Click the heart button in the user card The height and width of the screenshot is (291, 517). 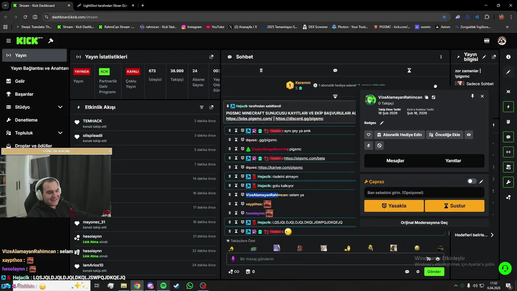(x=368, y=135)
